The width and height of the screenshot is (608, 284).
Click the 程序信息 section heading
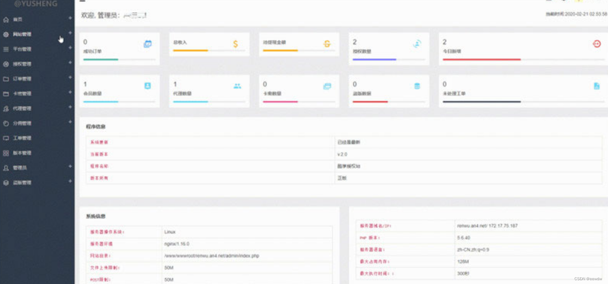[x=96, y=127]
